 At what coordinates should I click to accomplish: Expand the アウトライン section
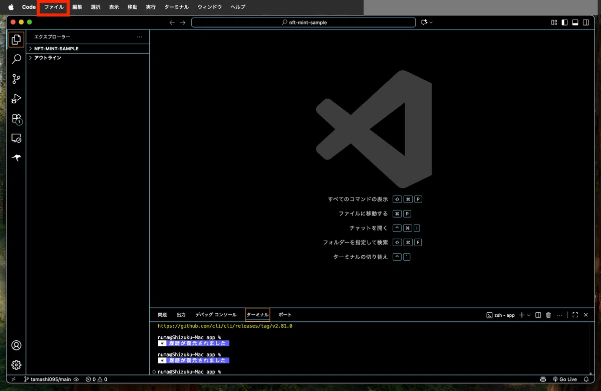pos(88,58)
